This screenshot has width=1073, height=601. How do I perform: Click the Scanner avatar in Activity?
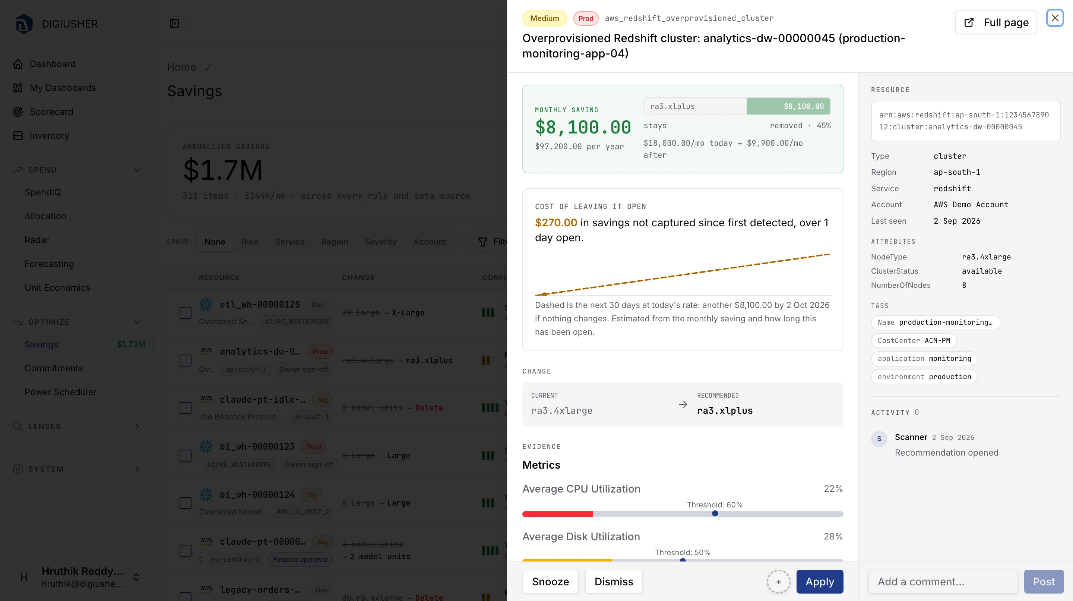point(879,439)
